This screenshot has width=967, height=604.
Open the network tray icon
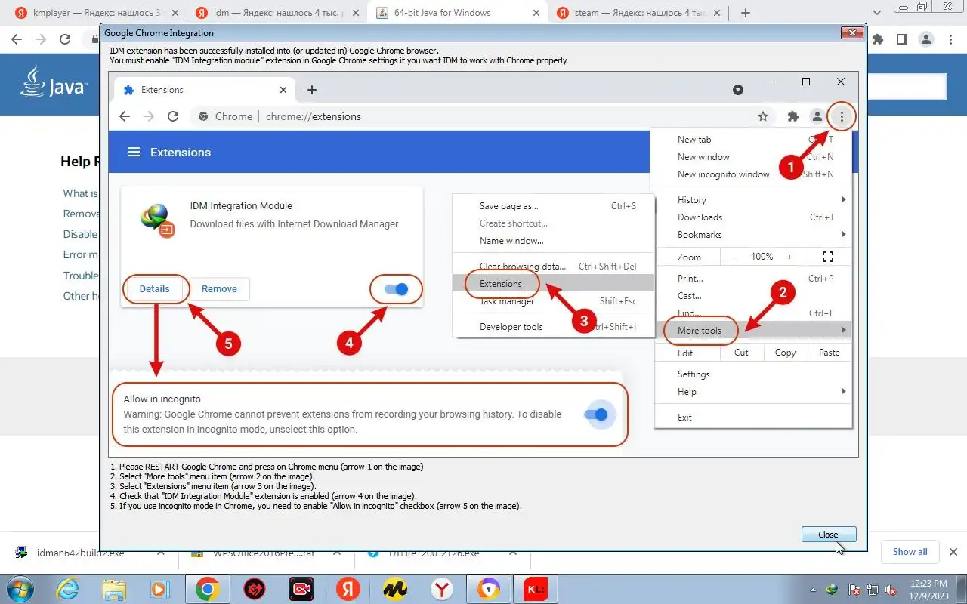pyautogui.click(x=873, y=590)
